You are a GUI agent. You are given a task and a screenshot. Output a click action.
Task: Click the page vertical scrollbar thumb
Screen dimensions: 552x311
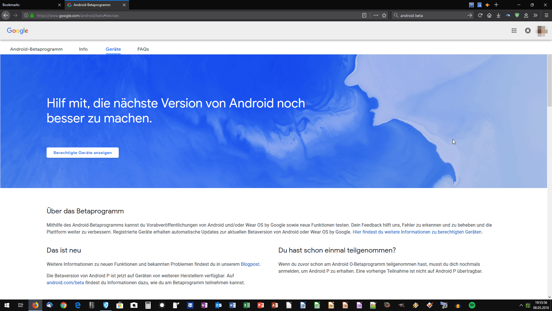(x=549, y=81)
